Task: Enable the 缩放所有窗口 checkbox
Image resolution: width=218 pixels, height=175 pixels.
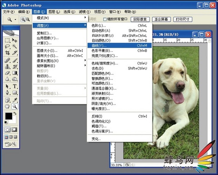Action: 105,19
